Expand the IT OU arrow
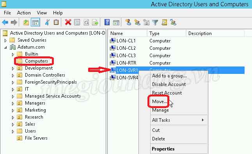Viewport: 252px width, 154px height. pyautogui.click(x=13, y=89)
